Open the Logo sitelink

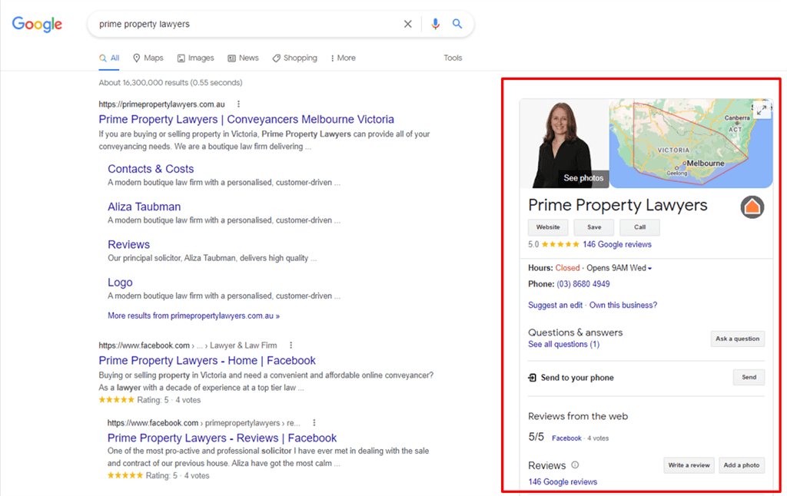(x=120, y=283)
